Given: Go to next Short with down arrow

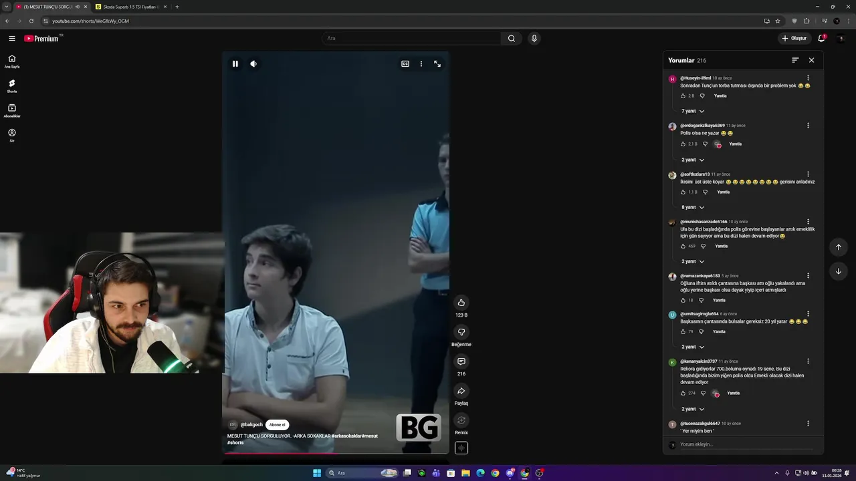Looking at the screenshot, I should click(x=839, y=271).
